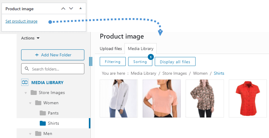This screenshot has height=138, width=269.
Task: Click the Women folder icon
Action: pos(38,103)
